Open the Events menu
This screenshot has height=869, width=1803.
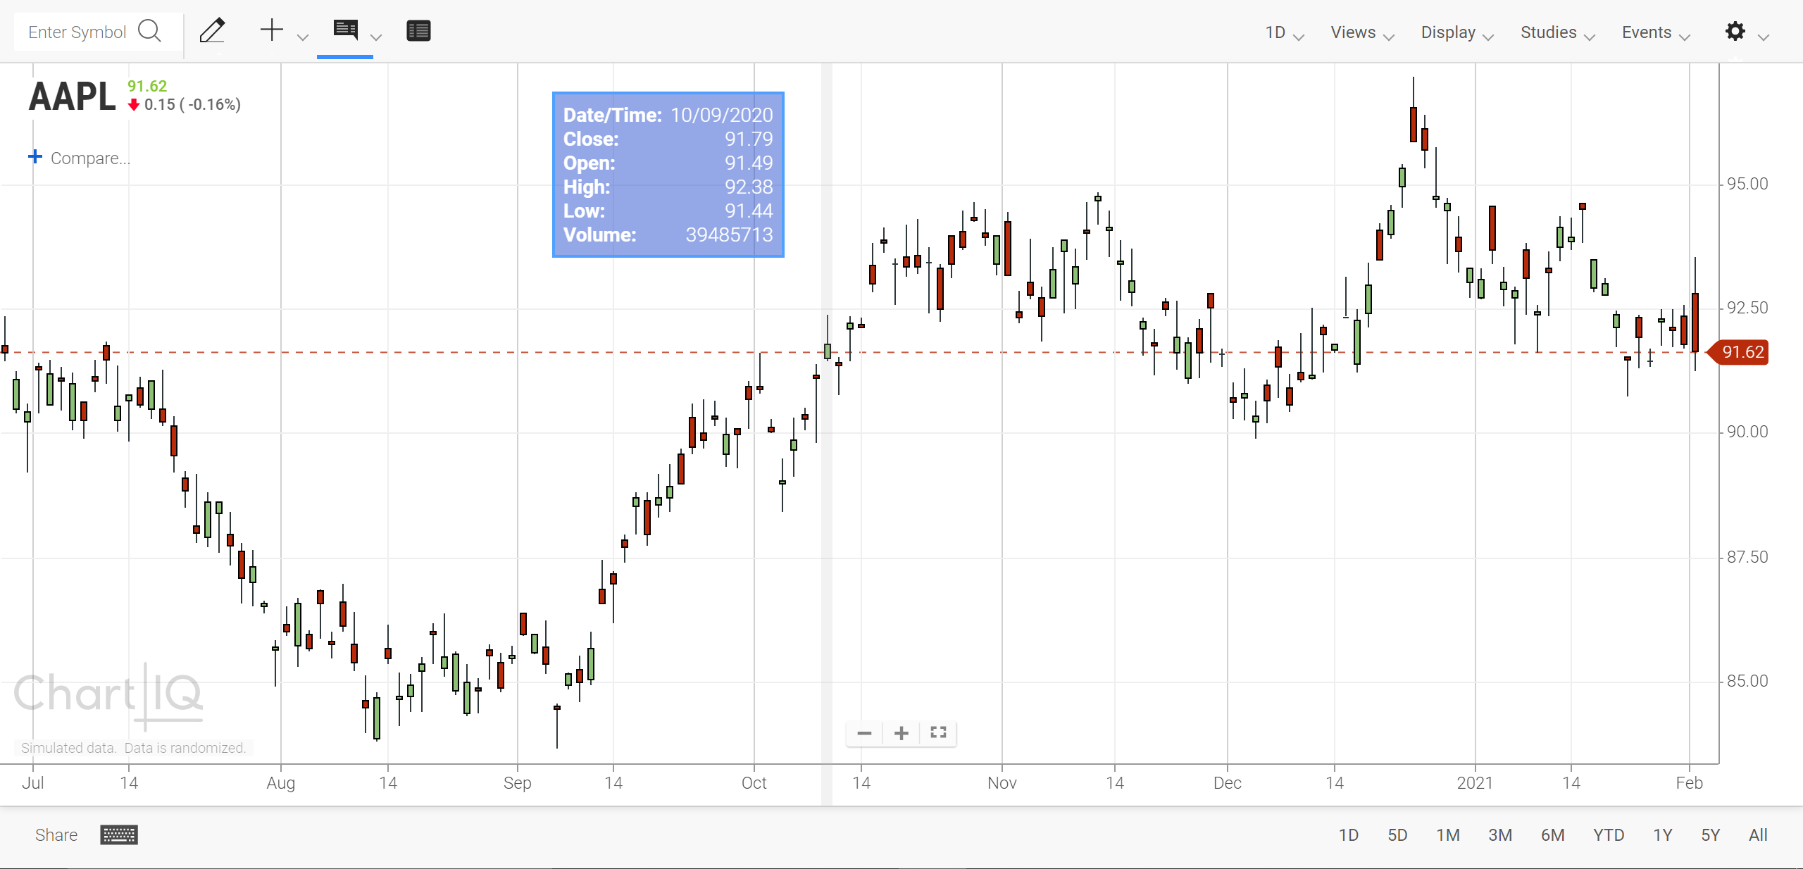point(1655,32)
